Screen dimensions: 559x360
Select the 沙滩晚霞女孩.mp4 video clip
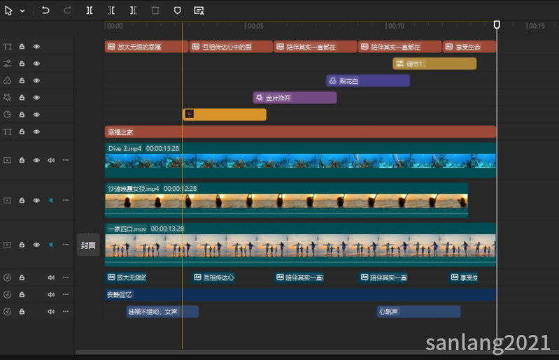286,200
